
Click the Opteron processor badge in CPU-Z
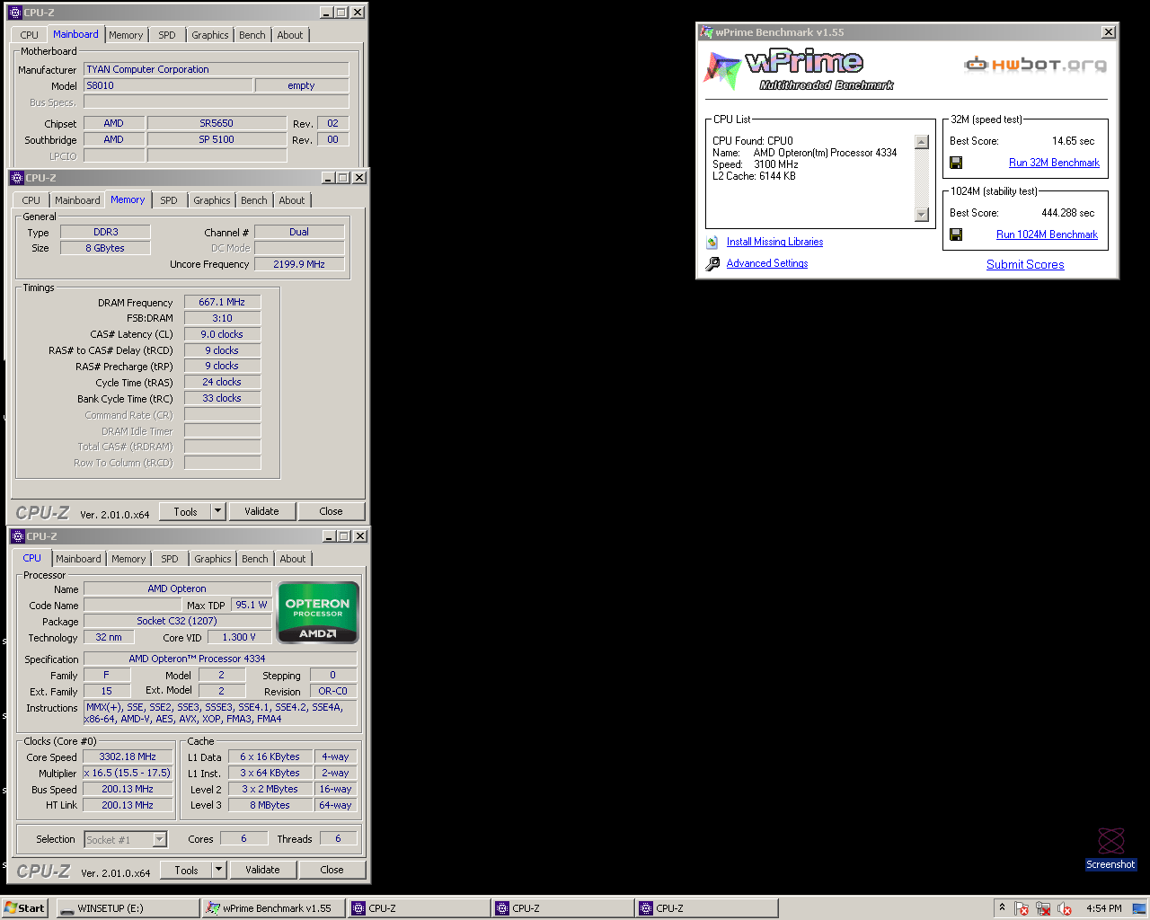318,612
